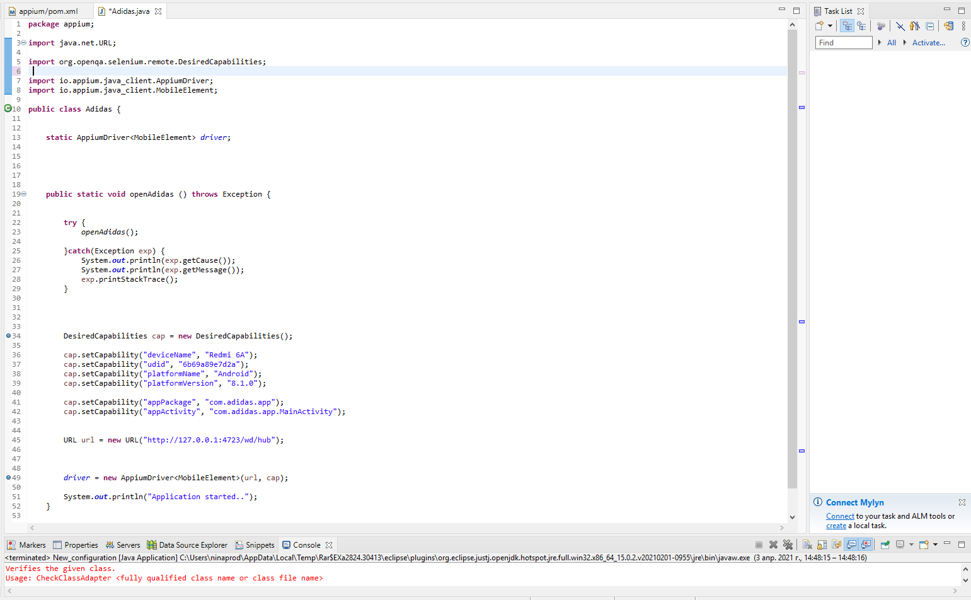The height and width of the screenshot is (600, 971).
Task: Open the Properties tab
Action: click(x=76, y=545)
